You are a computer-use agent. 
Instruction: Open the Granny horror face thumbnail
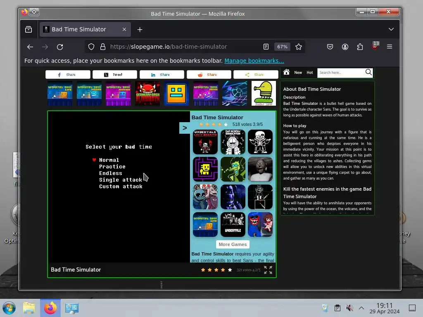point(260,170)
